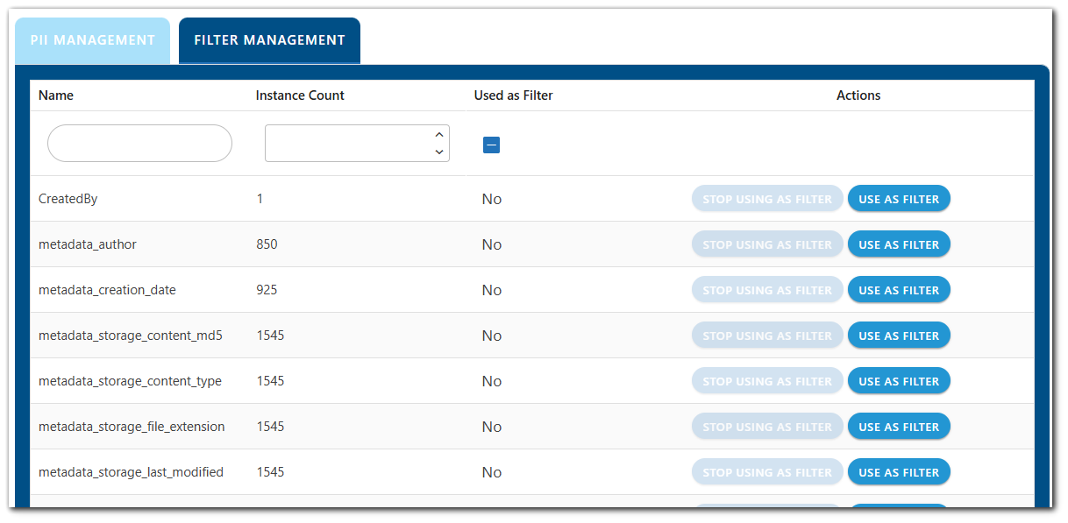
Task: Use CreatedBy as filter
Action: point(899,198)
